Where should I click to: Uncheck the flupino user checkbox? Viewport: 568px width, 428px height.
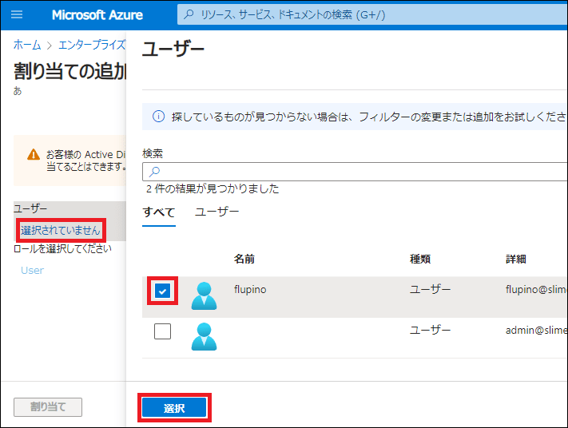162,291
